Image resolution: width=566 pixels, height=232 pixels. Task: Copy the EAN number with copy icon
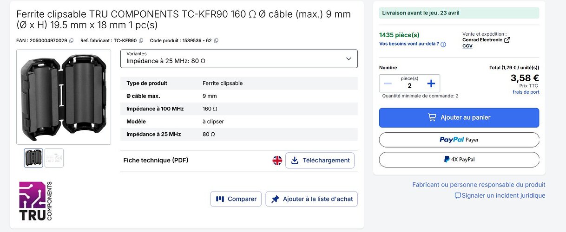[72, 41]
